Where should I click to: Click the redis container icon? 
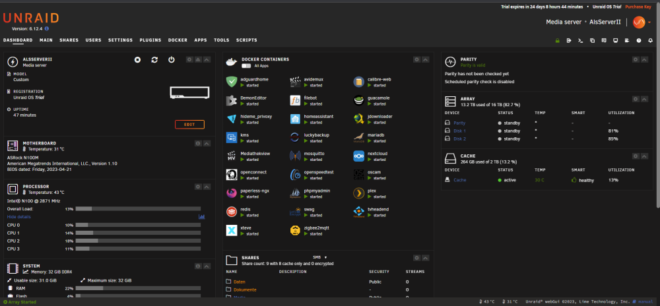[232, 212]
